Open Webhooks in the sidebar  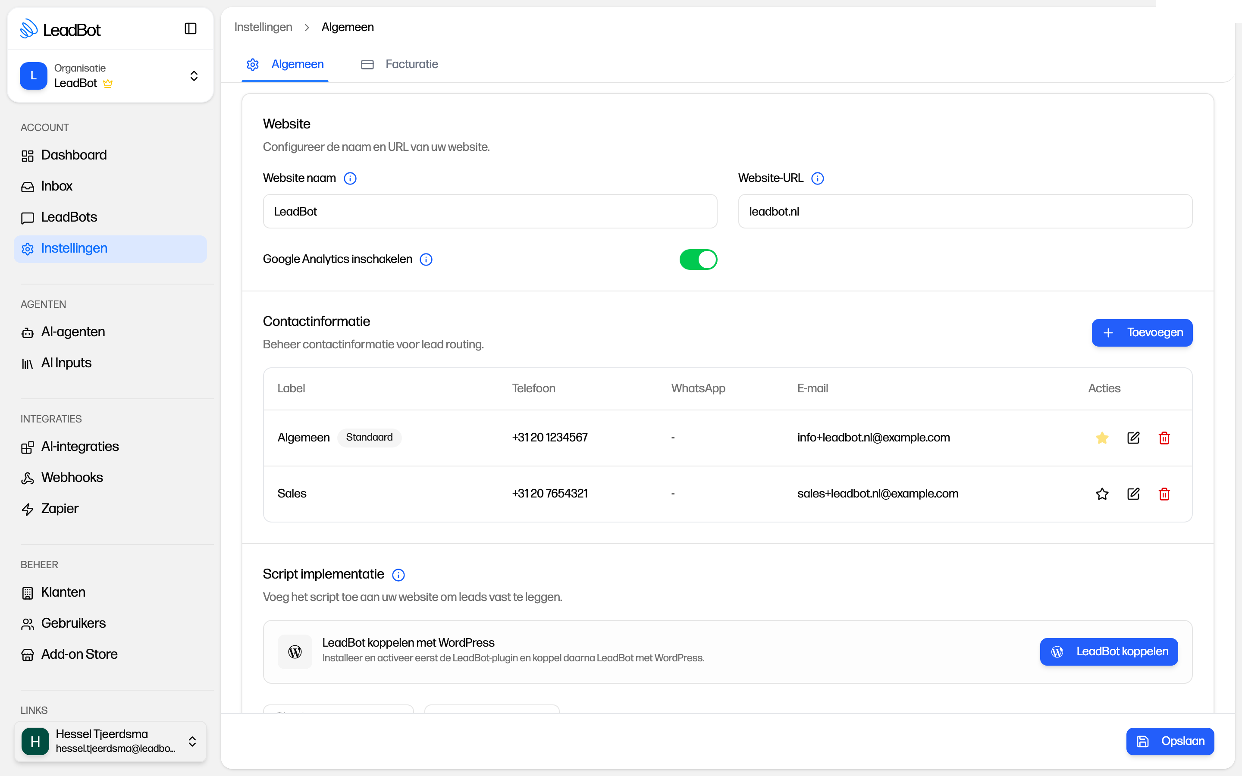(72, 477)
